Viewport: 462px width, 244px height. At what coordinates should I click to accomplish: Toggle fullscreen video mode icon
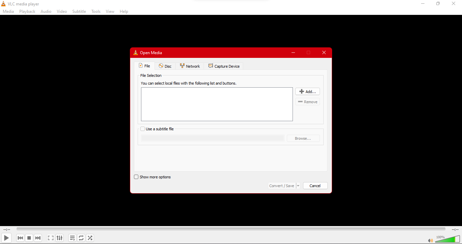(x=51, y=238)
